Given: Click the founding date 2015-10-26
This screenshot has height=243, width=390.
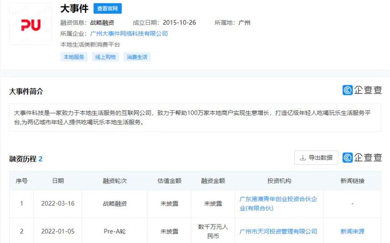Looking at the screenshot, I should coord(179,22).
